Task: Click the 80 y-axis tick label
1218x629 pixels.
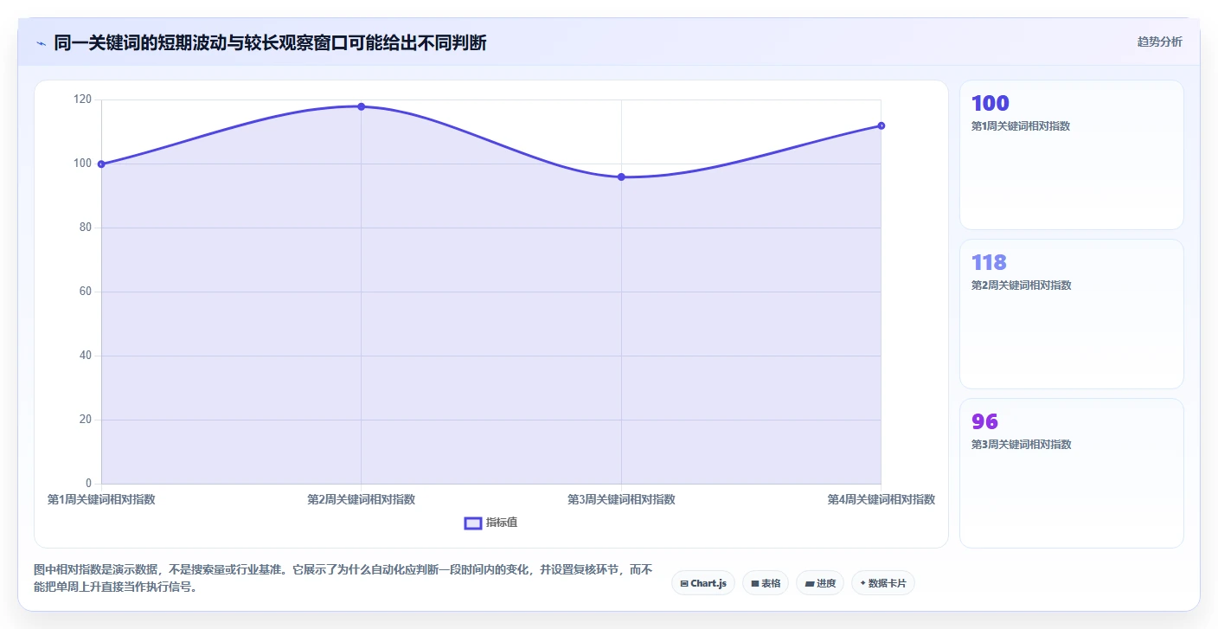Action: pos(86,228)
